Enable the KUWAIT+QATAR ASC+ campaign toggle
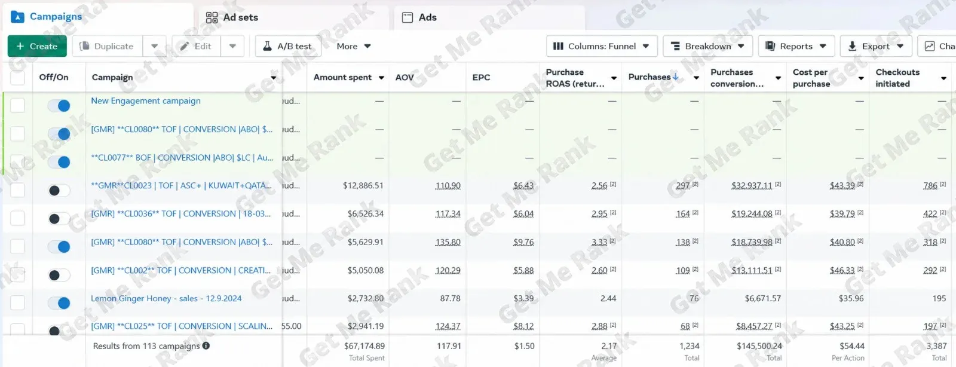The image size is (956, 367). pyautogui.click(x=59, y=191)
